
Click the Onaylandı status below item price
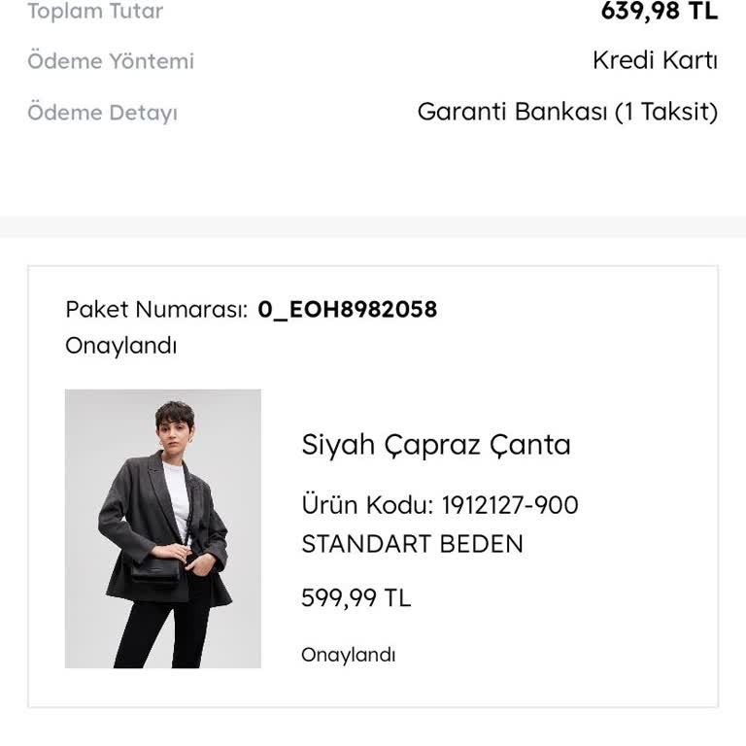pyautogui.click(x=349, y=655)
